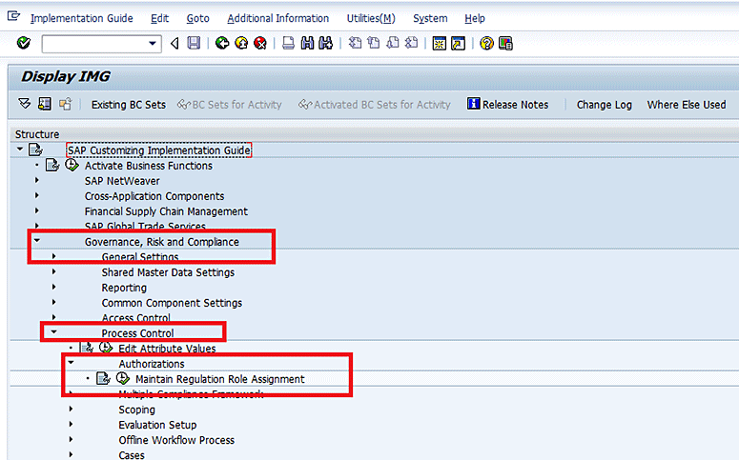The width and height of the screenshot is (739, 460).
Task: Click the Where Else Used button
Action: point(686,105)
